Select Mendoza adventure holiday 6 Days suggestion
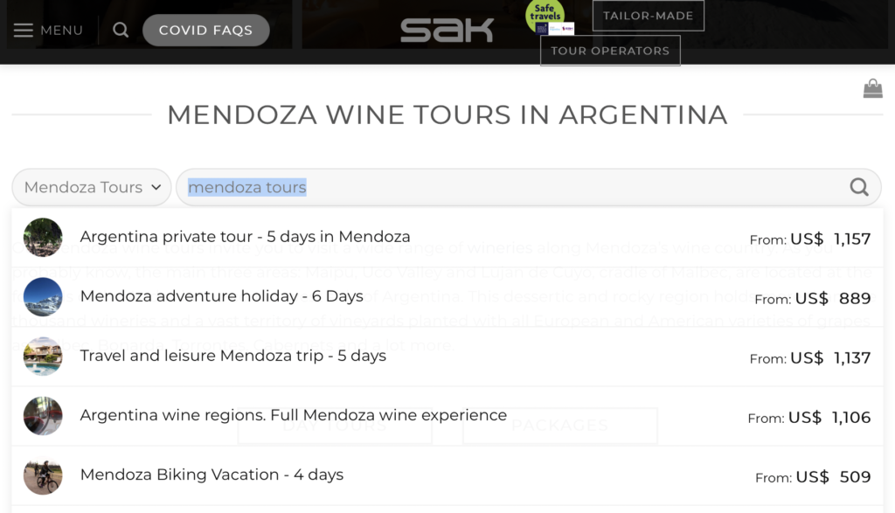This screenshot has width=895, height=513. (x=221, y=296)
